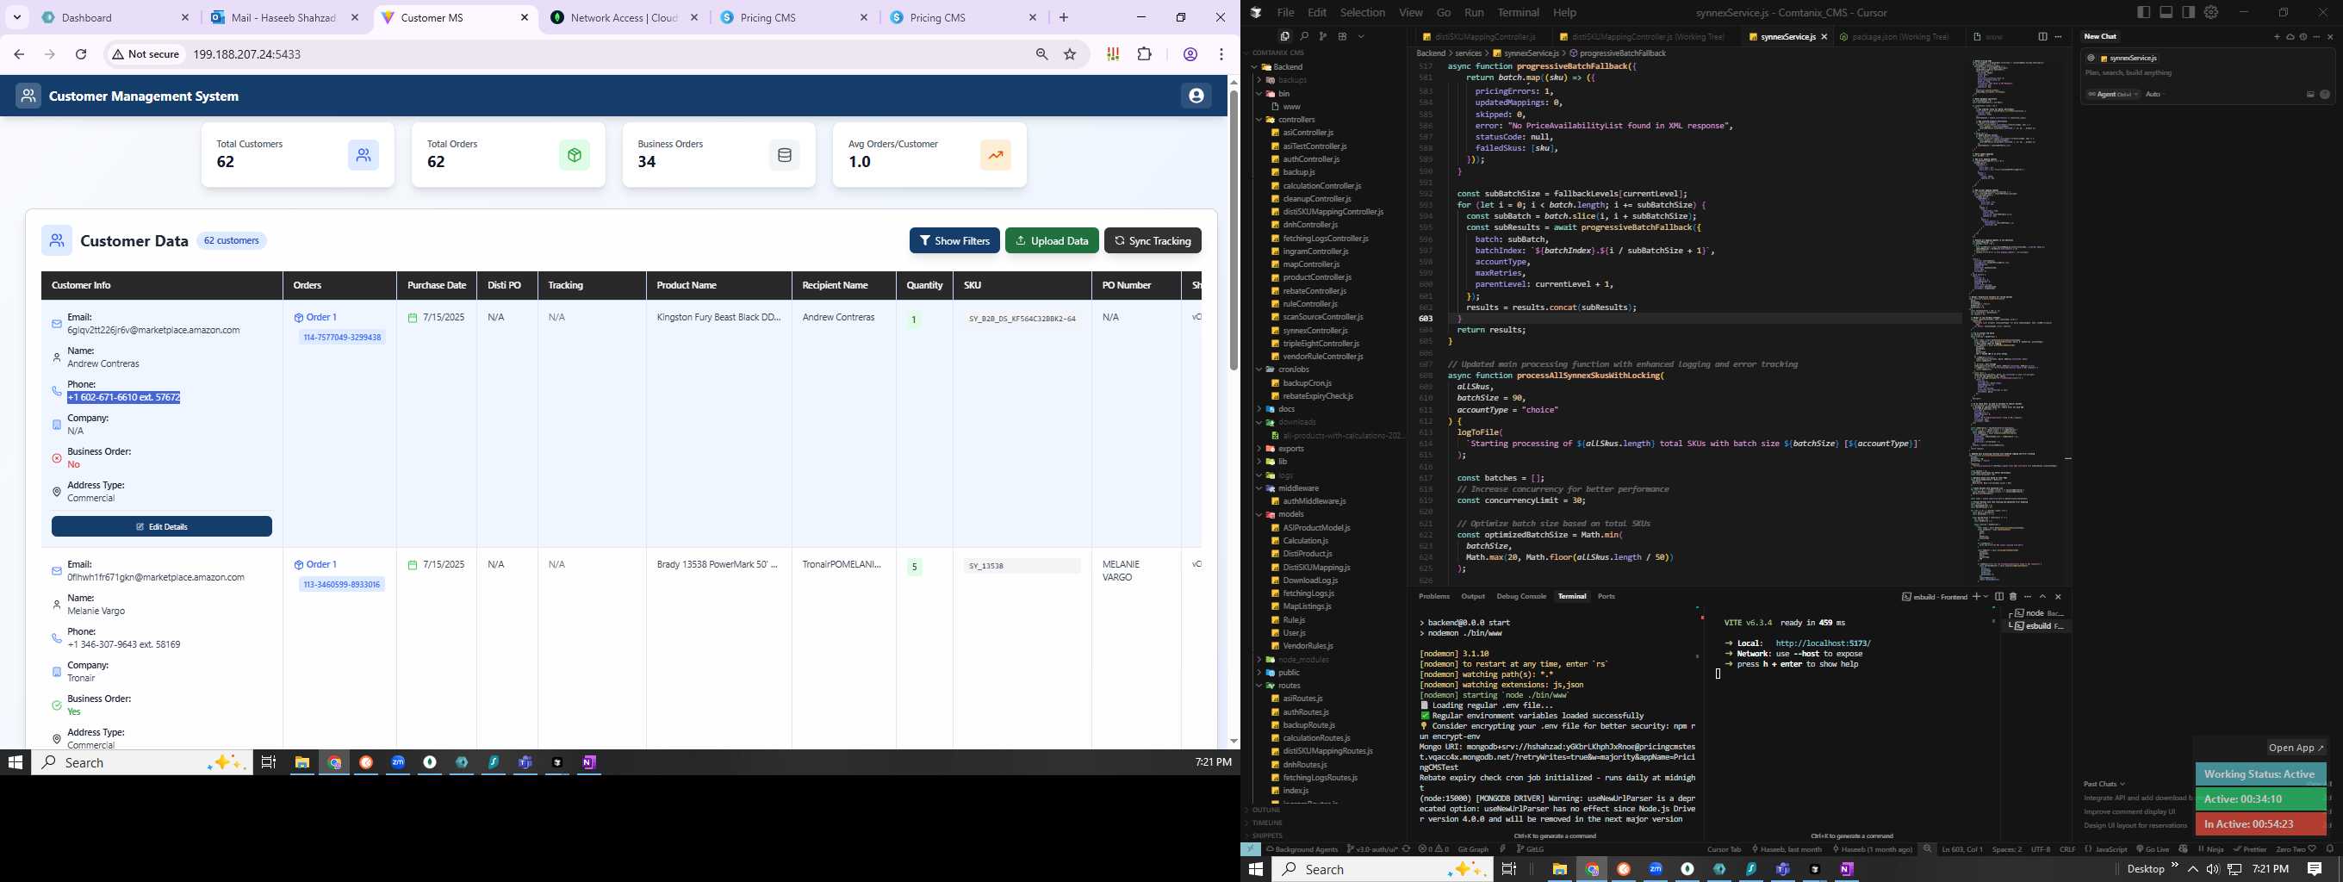Open the Selection menu in Cursor
The image size is (2343, 882).
[x=1363, y=13]
